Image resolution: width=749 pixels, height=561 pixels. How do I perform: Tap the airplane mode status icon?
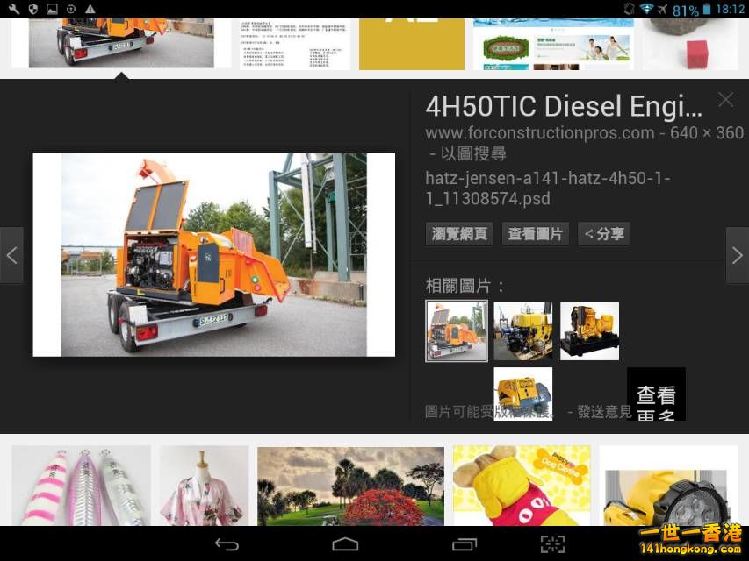point(663,9)
